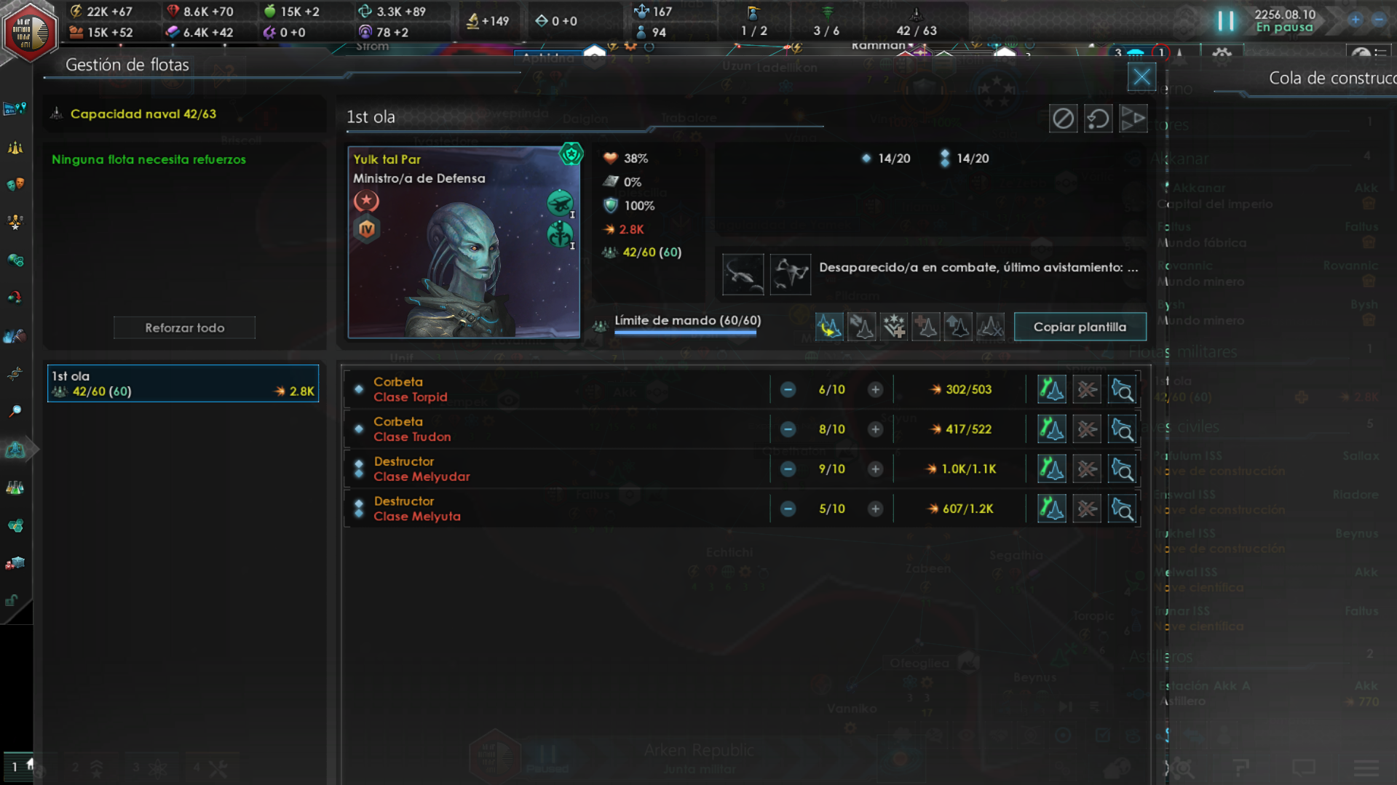1397x785 pixels.
Task: Increase Corbeta Clase Torpid count
Action: click(875, 390)
